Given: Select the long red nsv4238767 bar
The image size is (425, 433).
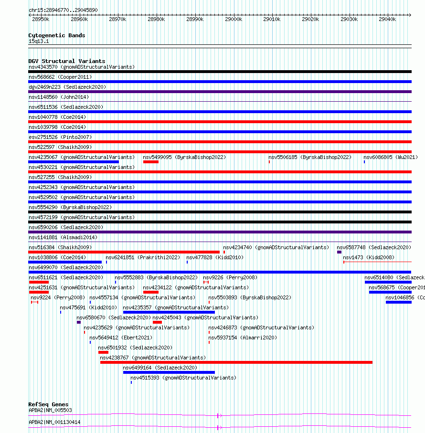Looking at the screenshot, I should point(236,362).
